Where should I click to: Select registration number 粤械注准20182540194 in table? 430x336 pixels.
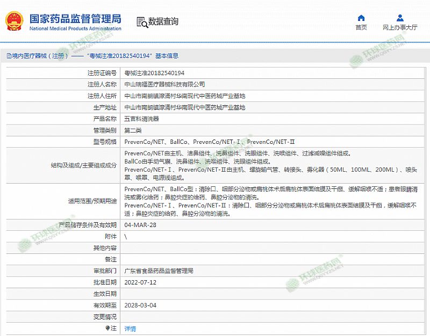(154, 73)
